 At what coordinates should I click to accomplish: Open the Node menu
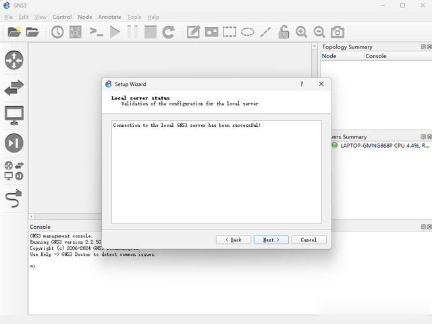(x=85, y=17)
